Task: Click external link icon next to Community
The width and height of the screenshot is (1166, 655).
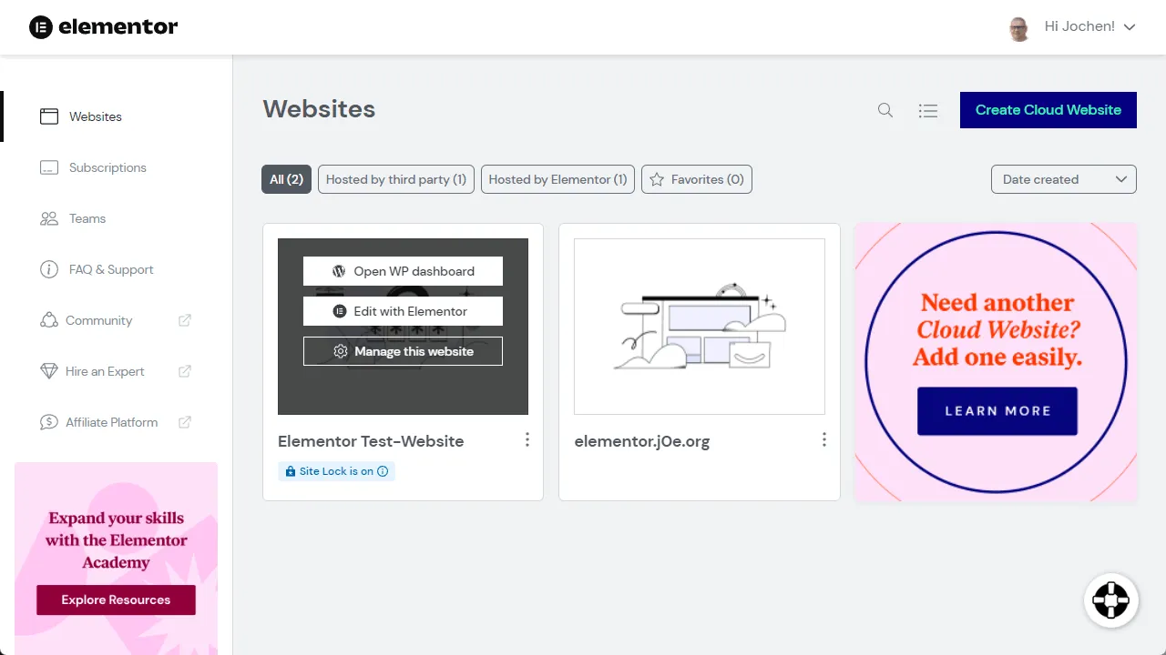Action: [185, 320]
